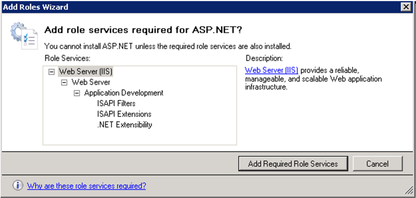
Task: Select Application Development in the tree
Action: point(124,93)
